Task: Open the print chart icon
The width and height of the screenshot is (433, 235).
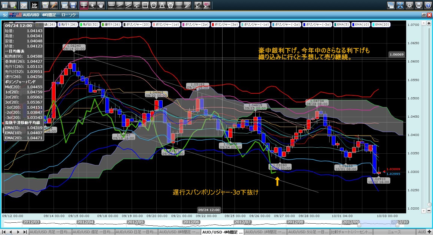Action: pyautogui.click(x=419, y=5)
